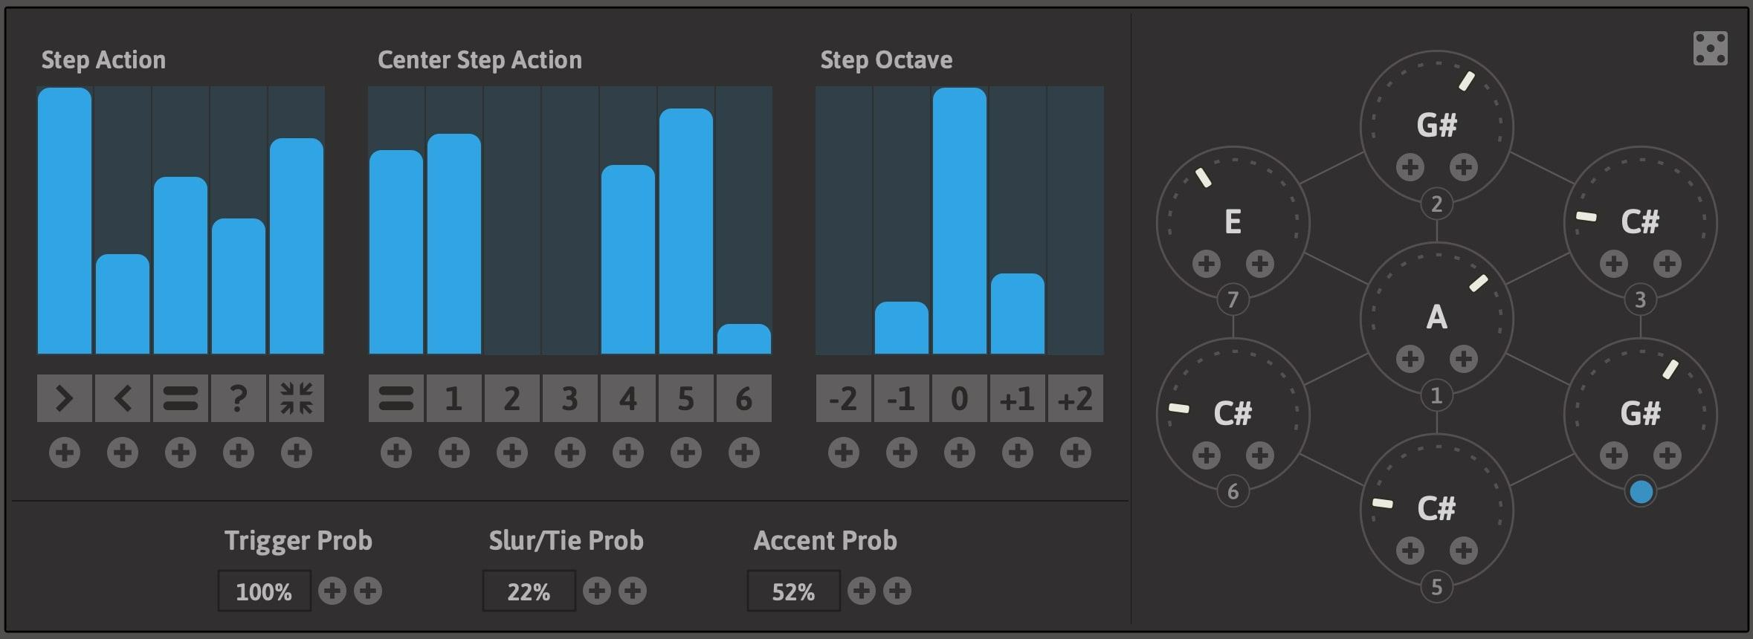Select the '-2' Step Octave option
Viewport: 1753px width, 639px height.
[843, 398]
